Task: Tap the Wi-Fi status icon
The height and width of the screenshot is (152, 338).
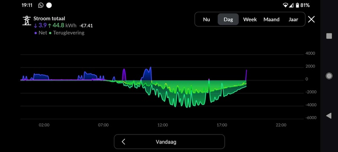Action: click(x=286, y=5)
